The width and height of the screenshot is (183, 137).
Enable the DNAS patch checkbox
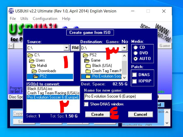tap(134, 75)
